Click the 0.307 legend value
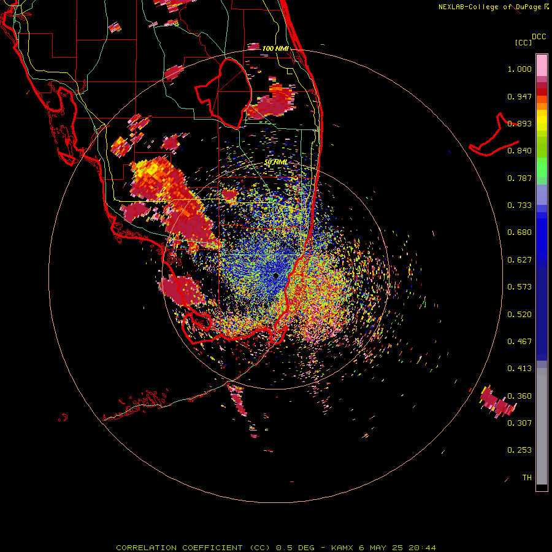The height and width of the screenshot is (552, 552). [519, 423]
